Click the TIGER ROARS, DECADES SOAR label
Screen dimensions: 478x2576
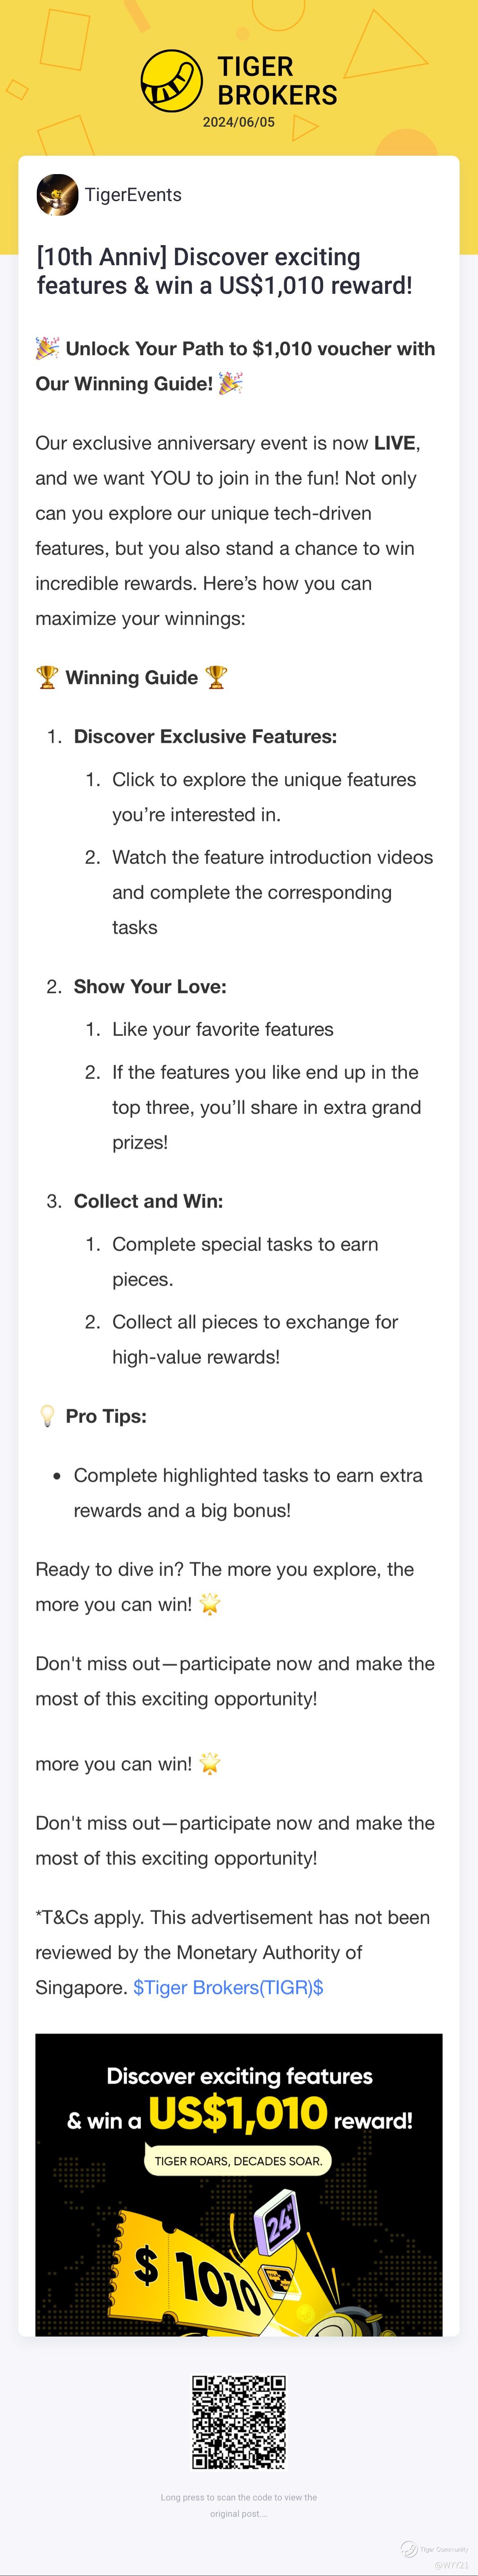tap(238, 2160)
